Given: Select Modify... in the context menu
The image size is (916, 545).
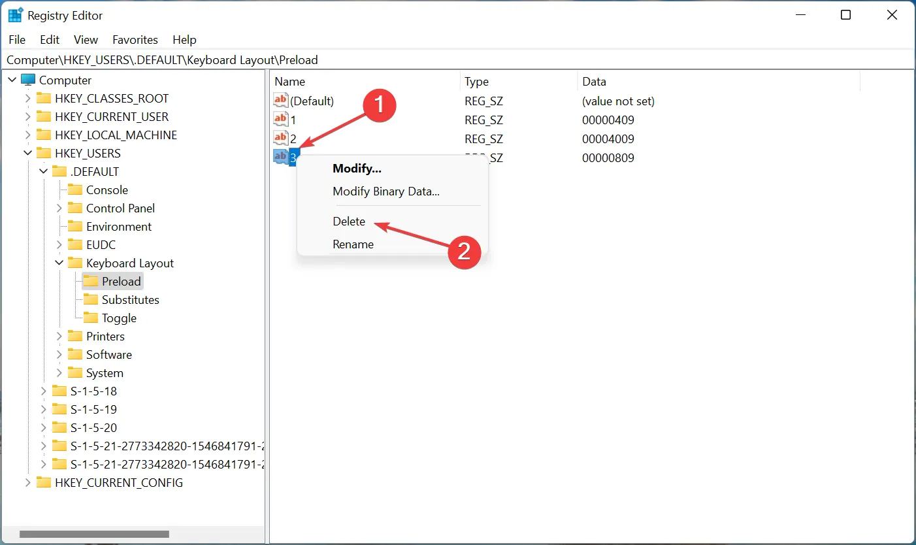Looking at the screenshot, I should [357, 168].
